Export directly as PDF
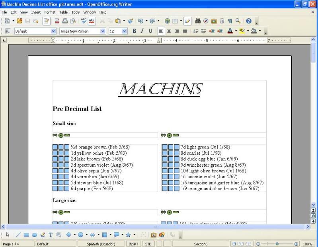The height and width of the screenshot is (247, 318). [57, 21]
